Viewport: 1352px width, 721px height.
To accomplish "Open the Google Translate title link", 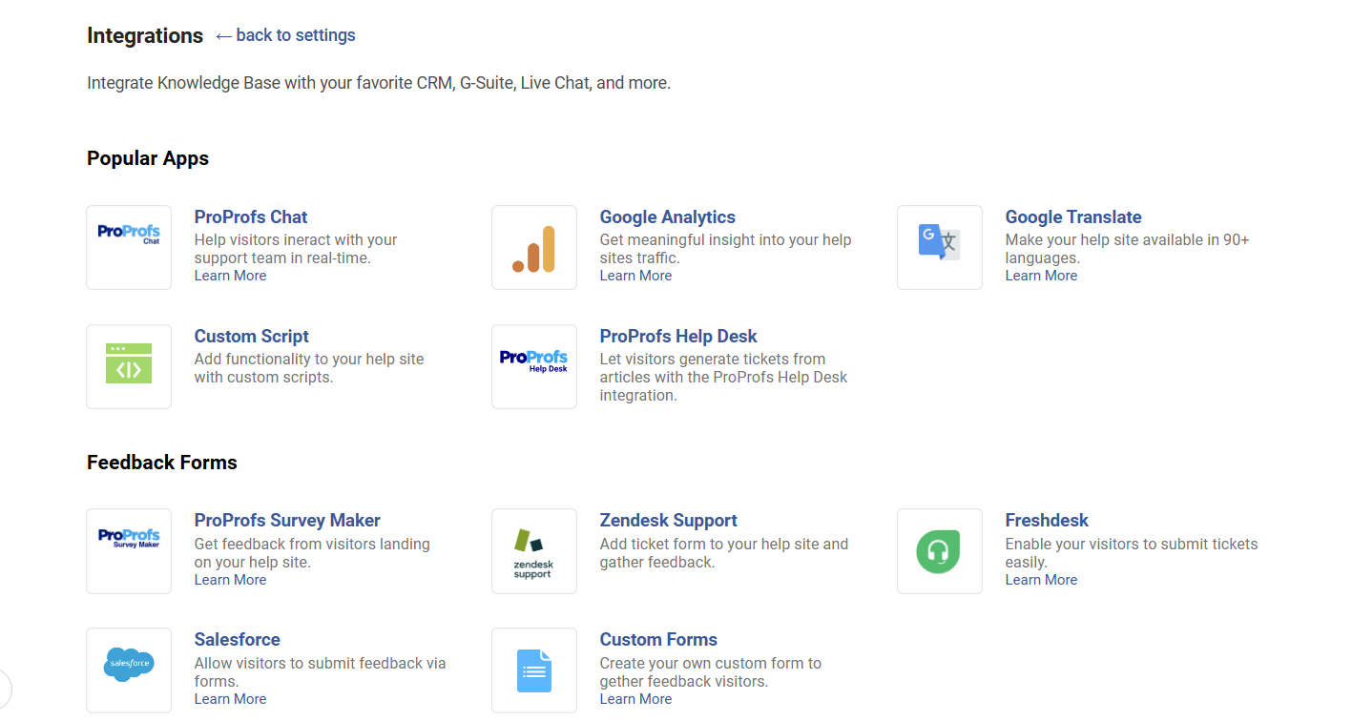I will pyautogui.click(x=1073, y=216).
